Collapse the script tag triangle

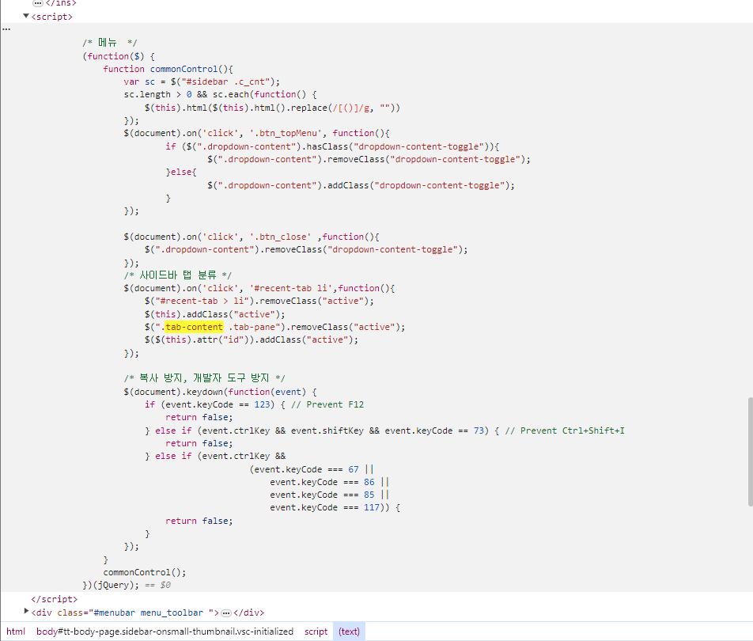click(26, 16)
